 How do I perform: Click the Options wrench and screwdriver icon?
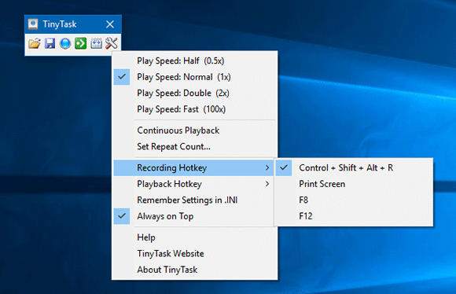pyautogui.click(x=112, y=43)
